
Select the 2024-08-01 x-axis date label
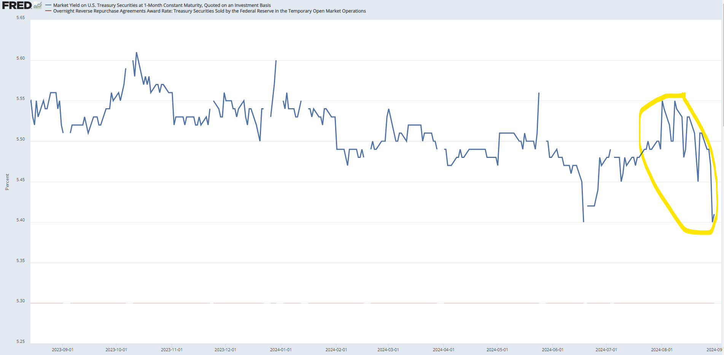tap(662, 350)
